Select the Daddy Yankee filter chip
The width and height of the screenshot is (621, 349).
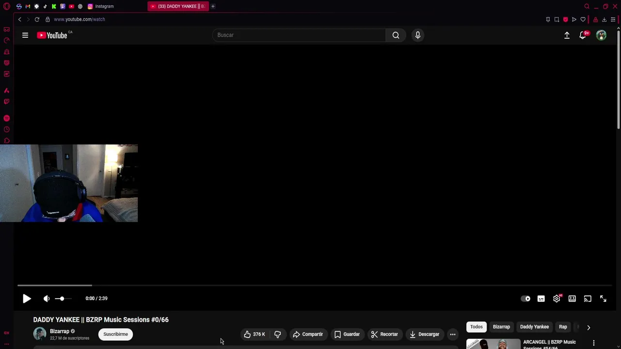535,327
